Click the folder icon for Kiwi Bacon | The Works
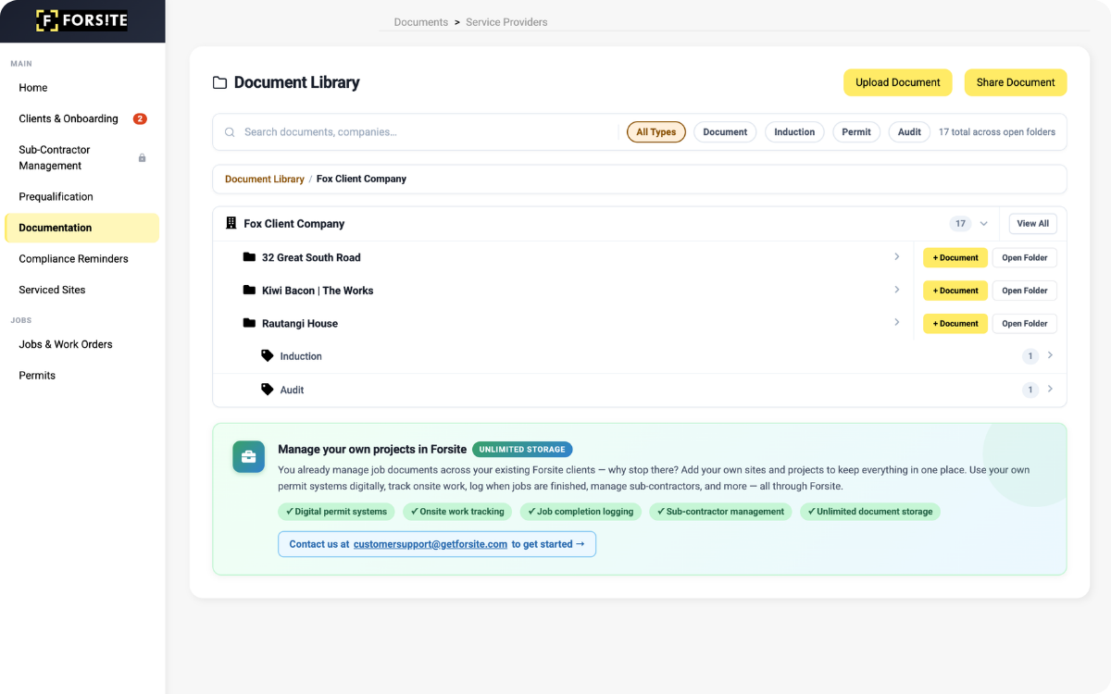The height and width of the screenshot is (694, 1111). pyautogui.click(x=249, y=291)
